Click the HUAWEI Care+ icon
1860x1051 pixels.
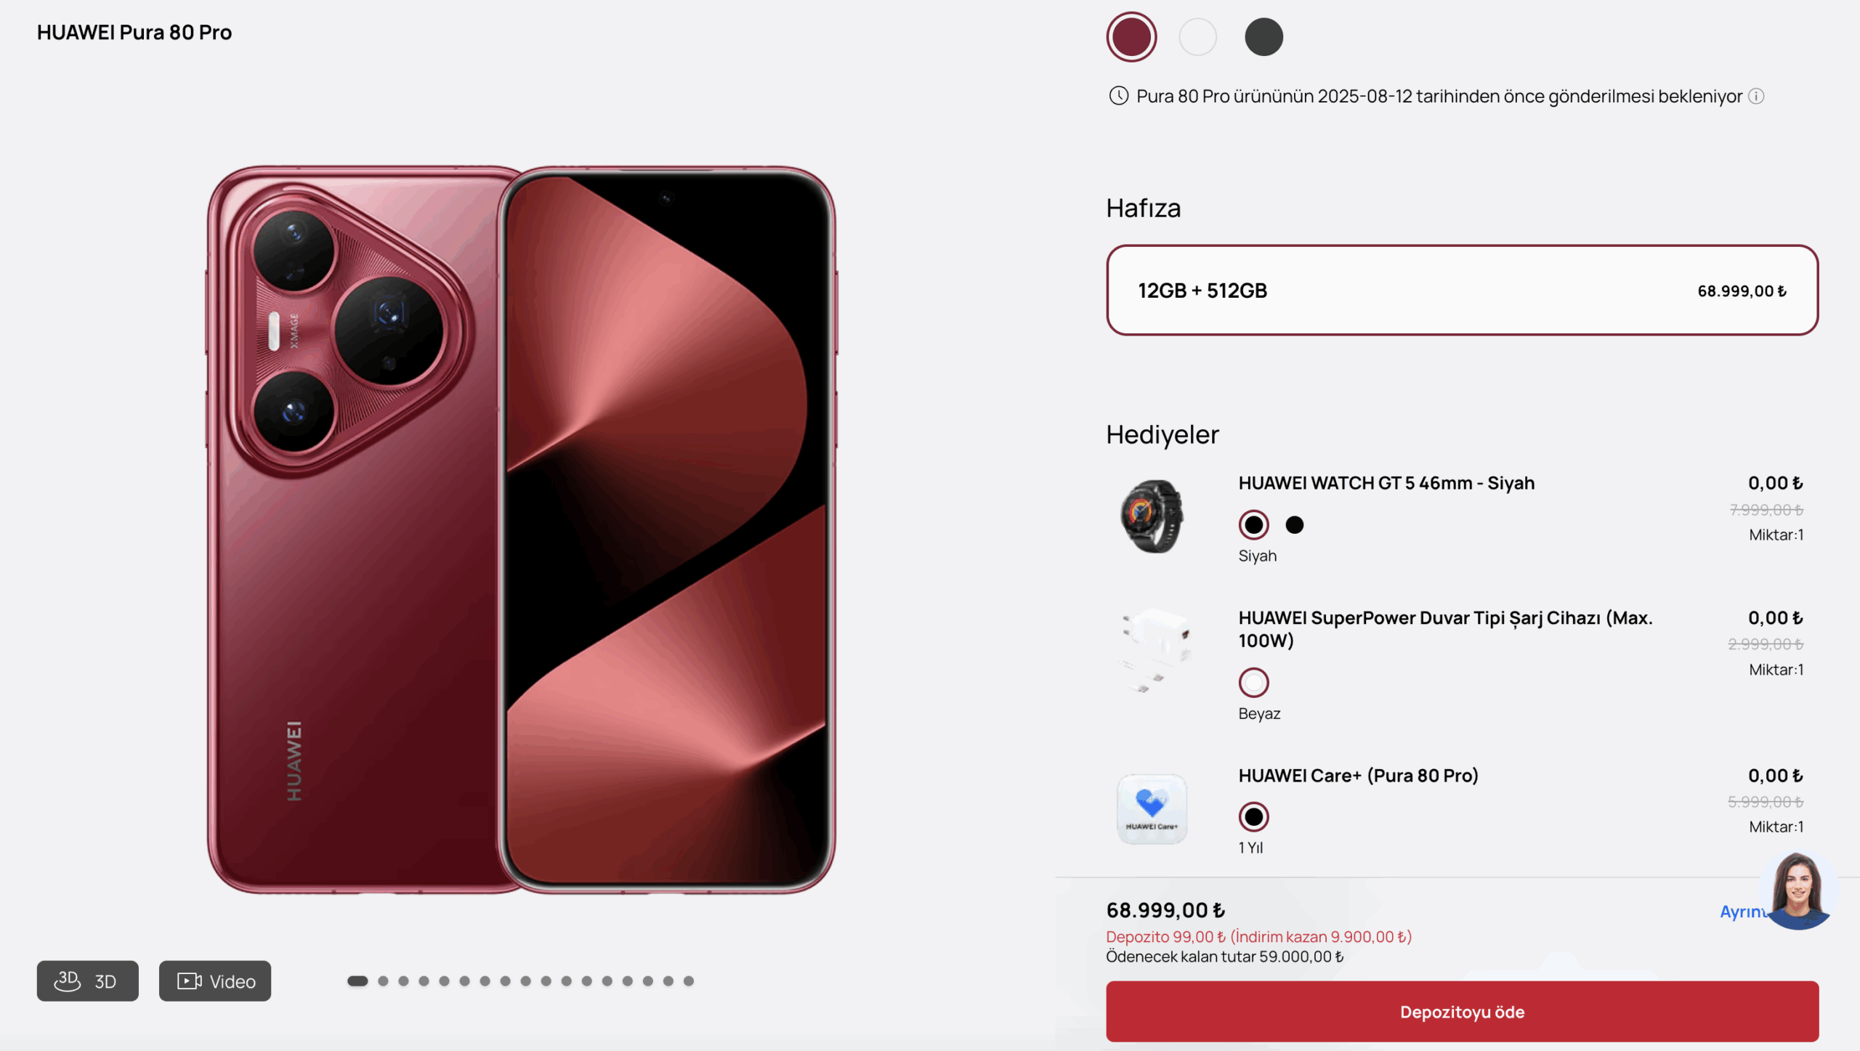point(1152,809)
